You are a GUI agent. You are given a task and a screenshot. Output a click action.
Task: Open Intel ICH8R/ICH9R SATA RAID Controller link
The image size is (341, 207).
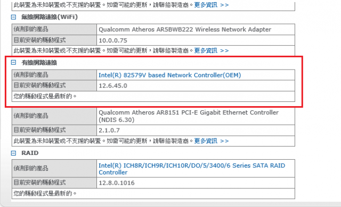192,169
